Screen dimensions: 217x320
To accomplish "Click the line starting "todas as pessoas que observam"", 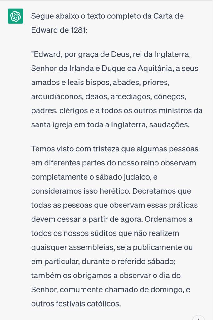I will [x=114, y=205].
